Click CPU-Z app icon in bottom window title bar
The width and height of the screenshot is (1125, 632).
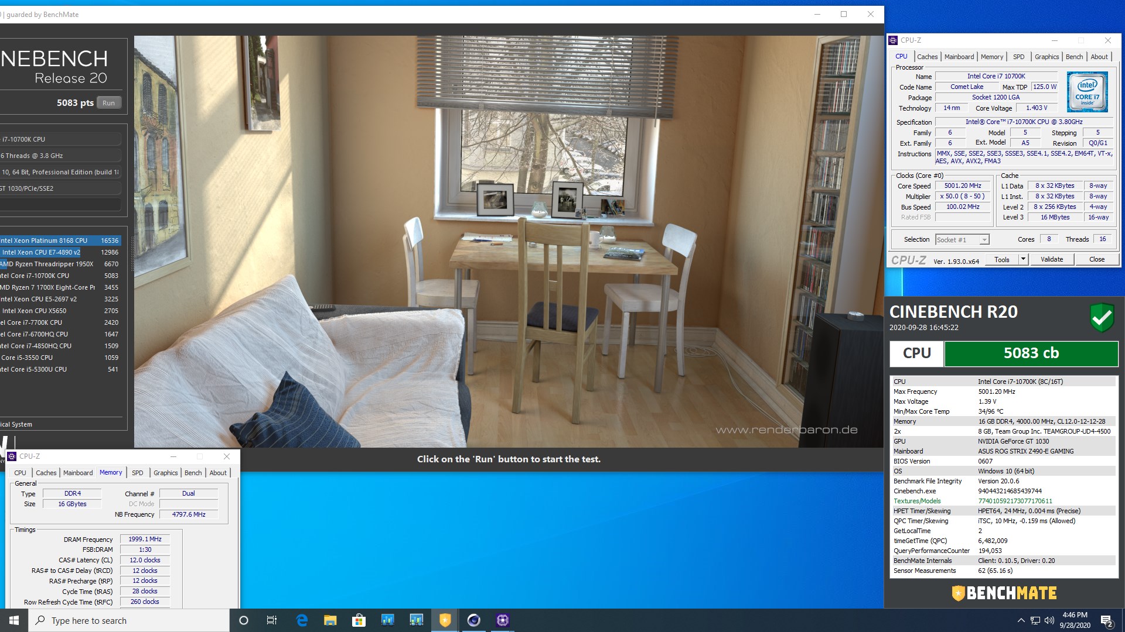[x=12, y=456]
